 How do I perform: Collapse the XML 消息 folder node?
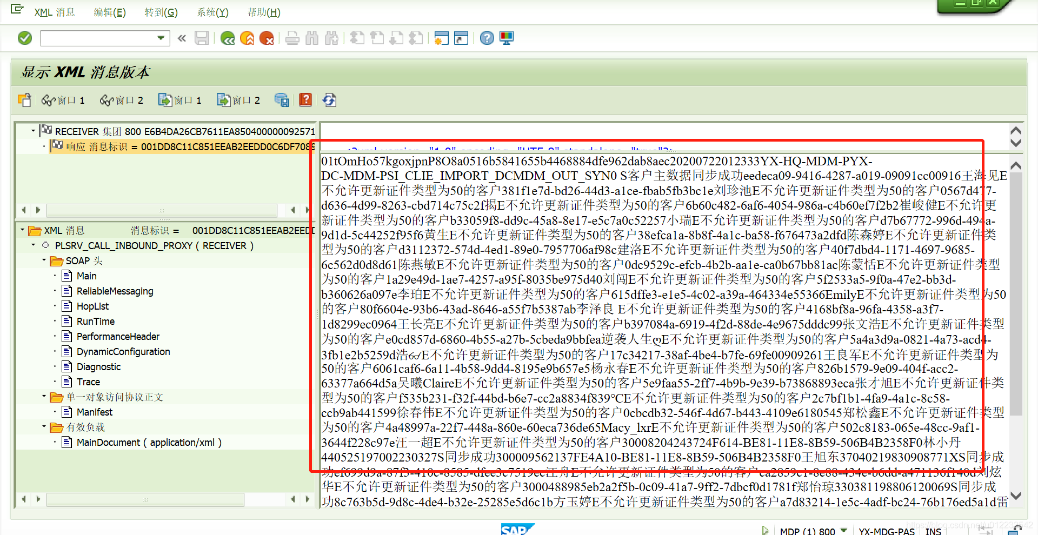point(23,230)
